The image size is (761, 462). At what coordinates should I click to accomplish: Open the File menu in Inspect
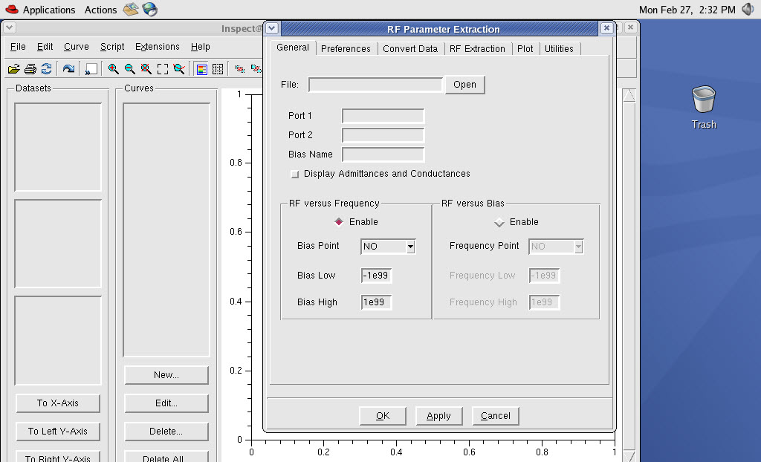pos(18,47)
